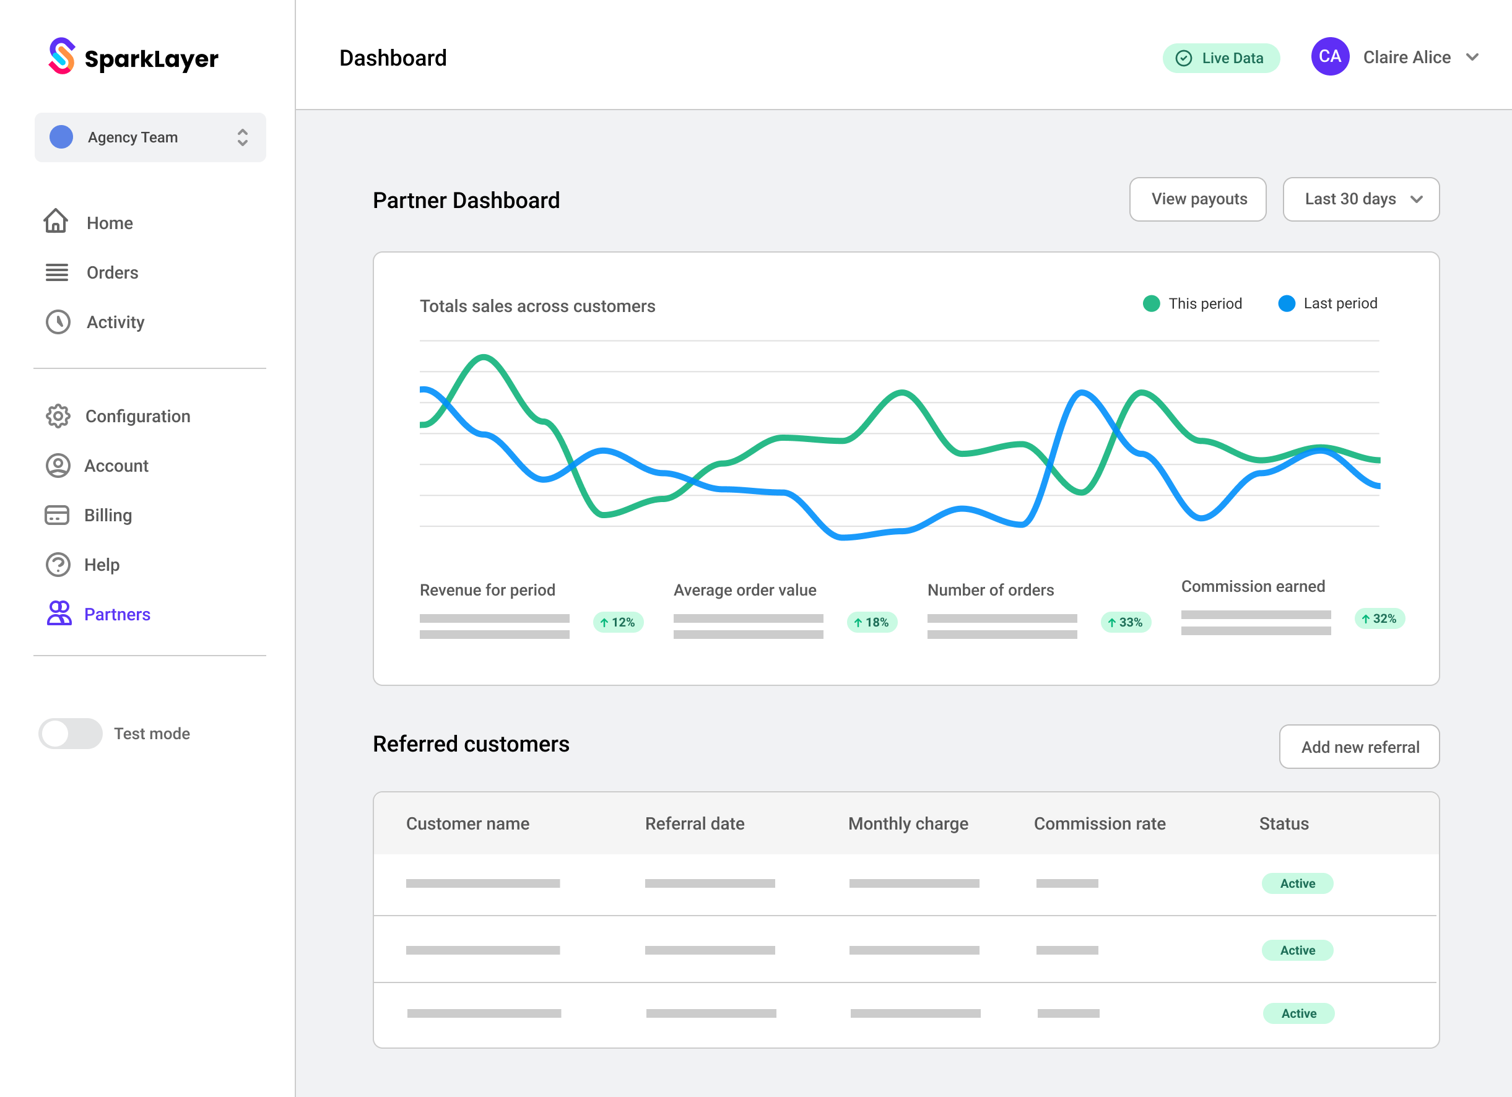Image resolution: width=1512 pixels, height=1097 pixels.
Task: Click the SparkLayer logo
Action: [x=133, y=58]
